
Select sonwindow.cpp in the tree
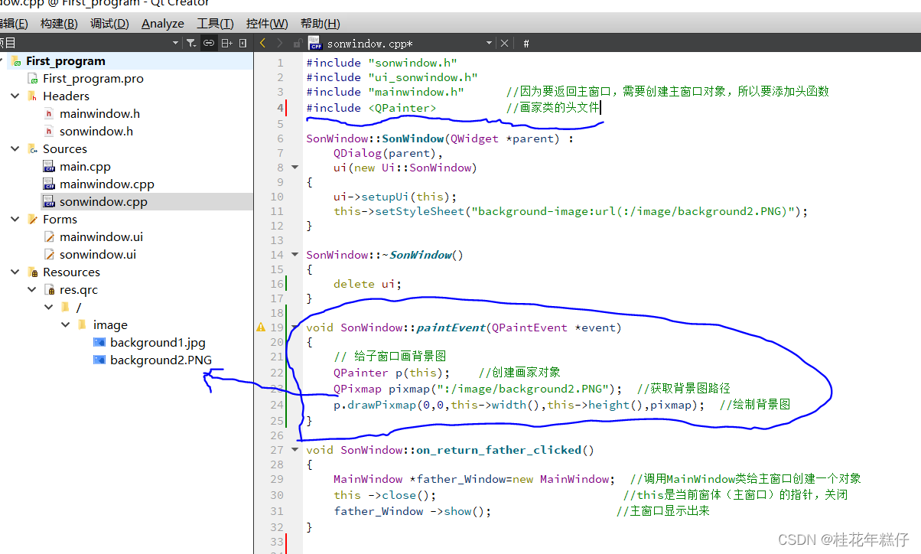103,202
